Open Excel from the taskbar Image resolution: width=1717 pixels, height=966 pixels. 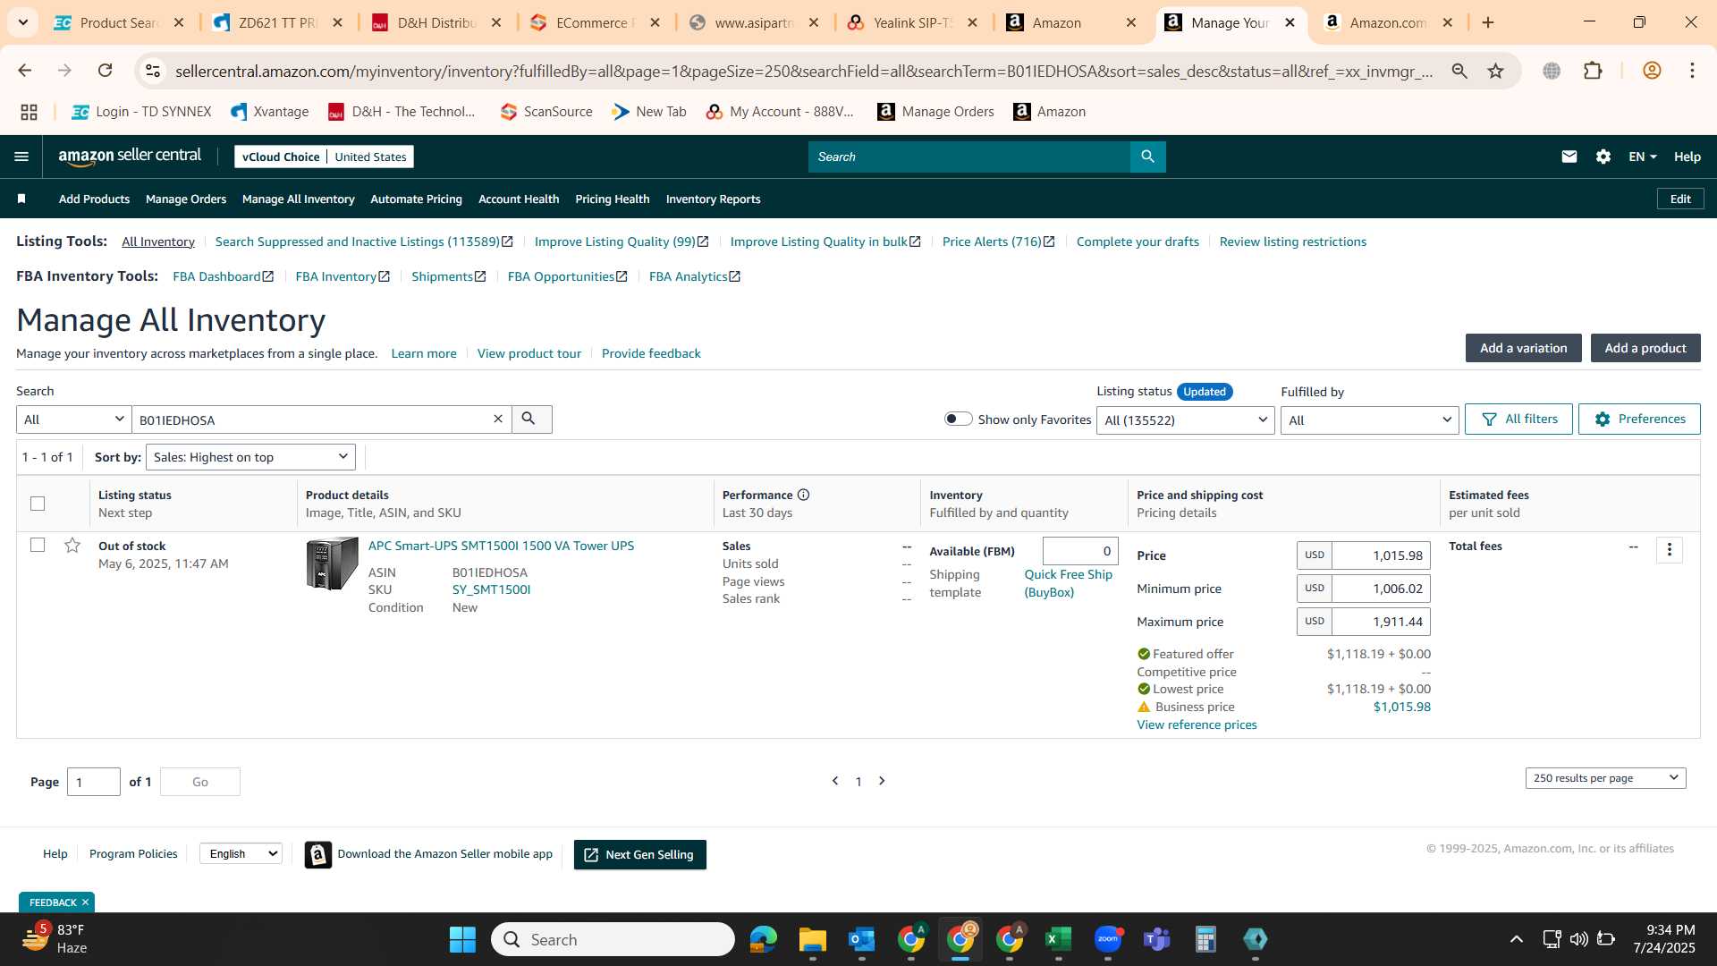[x=1058, y=939]
